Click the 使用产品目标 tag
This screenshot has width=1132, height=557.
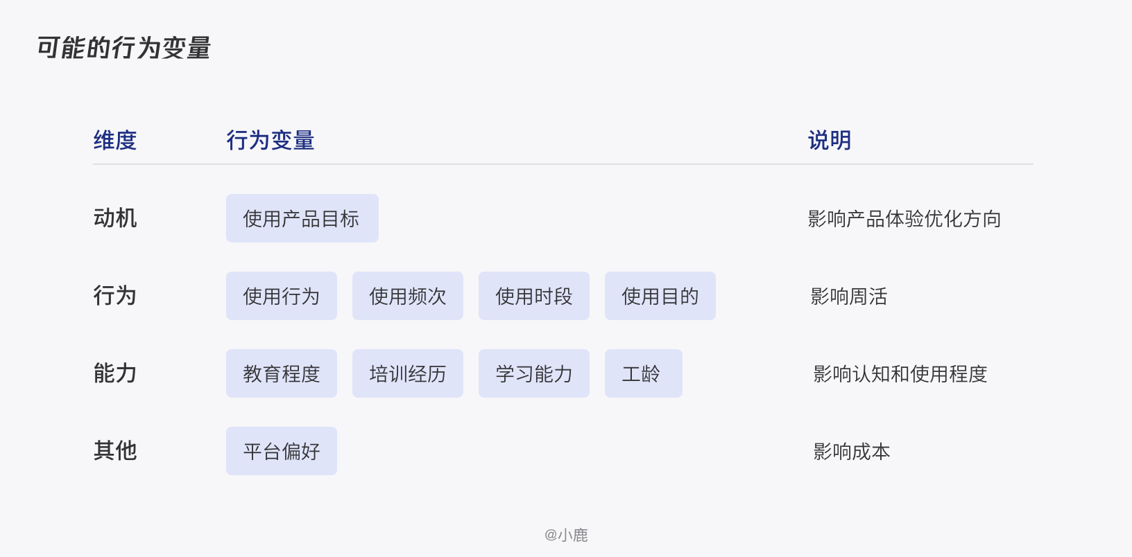302,218
